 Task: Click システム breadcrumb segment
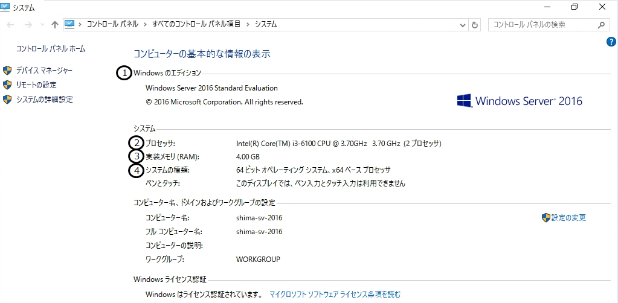(x=266, y=24)
